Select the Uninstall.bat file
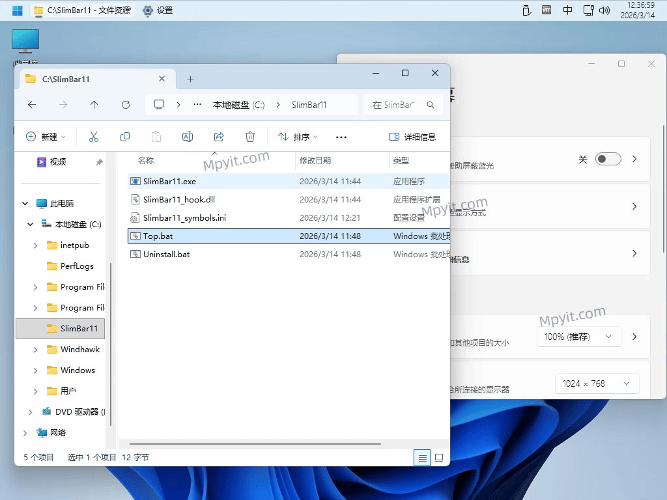Image resolution: width=667 pixels, height=500 pixels. pyautogui.click(x=289, y=255)
